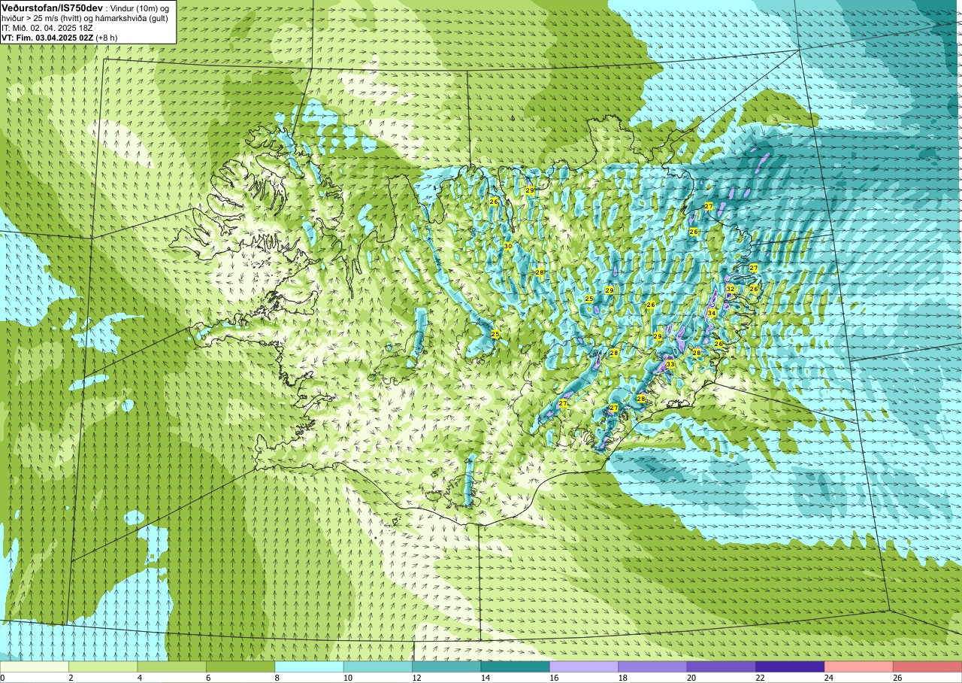Click the yellow gust label '30'

tap(508, 246)
